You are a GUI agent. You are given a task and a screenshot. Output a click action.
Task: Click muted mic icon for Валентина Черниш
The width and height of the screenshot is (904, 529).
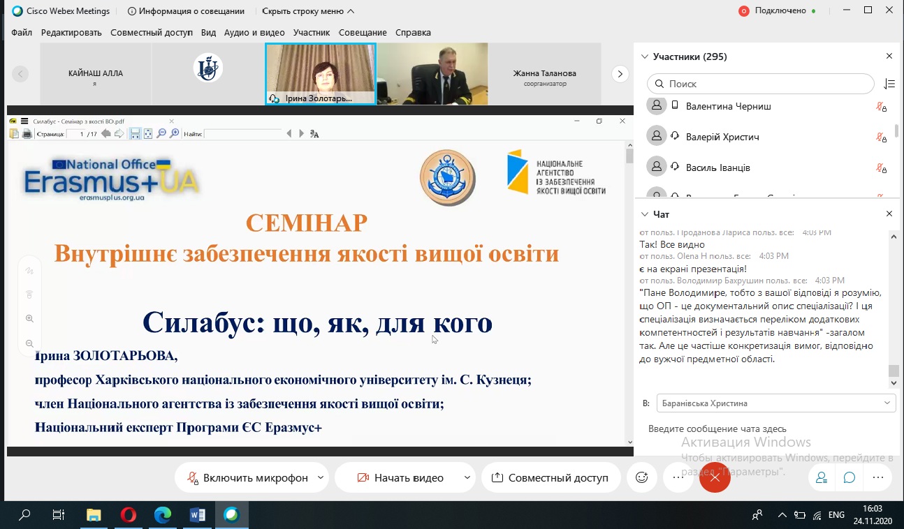(x=882, y=107)
